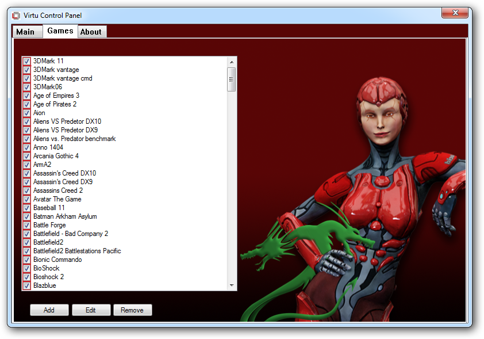484x339 pixels.
Task: Select Batman Arkham Asylum in the list
Action: click(x=65, y=216)
